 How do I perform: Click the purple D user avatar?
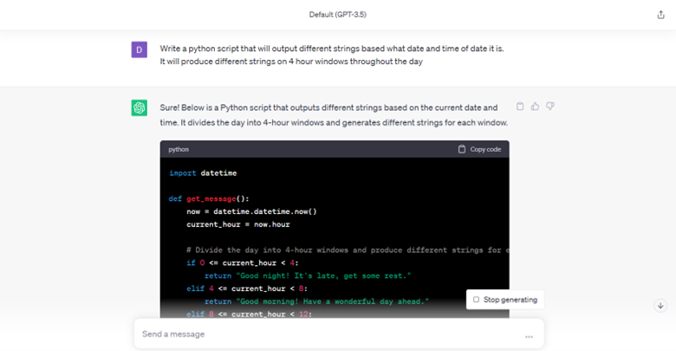coord(140,49)
